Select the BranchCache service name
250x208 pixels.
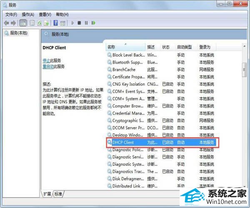tap(124, 69)
